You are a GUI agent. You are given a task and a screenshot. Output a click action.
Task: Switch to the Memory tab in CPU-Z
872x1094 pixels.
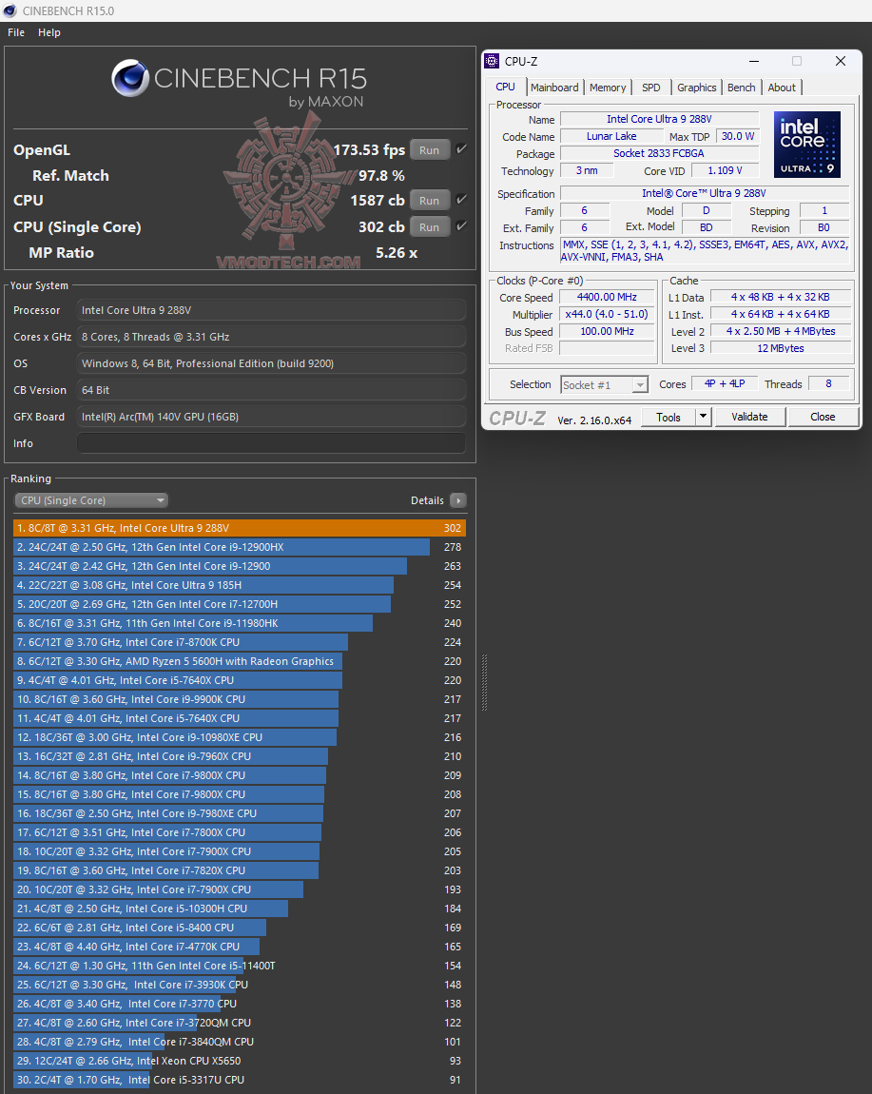coord(608,87)
